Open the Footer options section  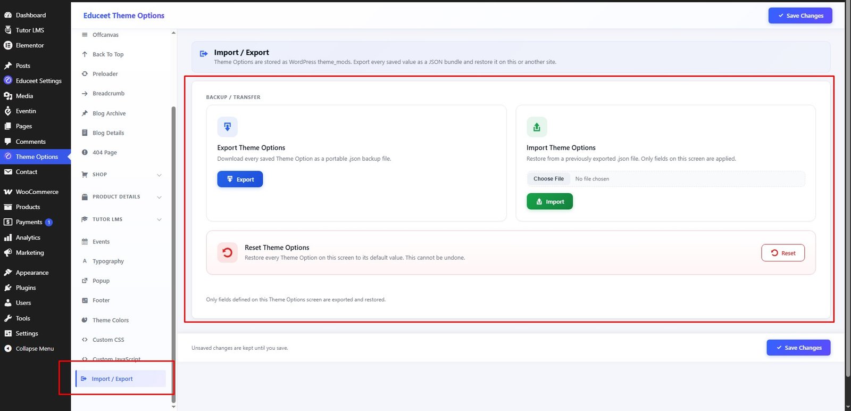[x=101, y=300]
